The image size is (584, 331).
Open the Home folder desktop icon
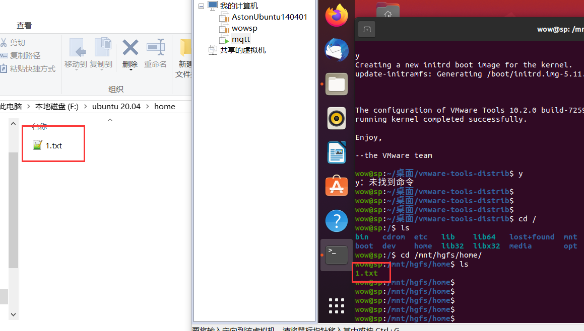(x=387, y=10)
